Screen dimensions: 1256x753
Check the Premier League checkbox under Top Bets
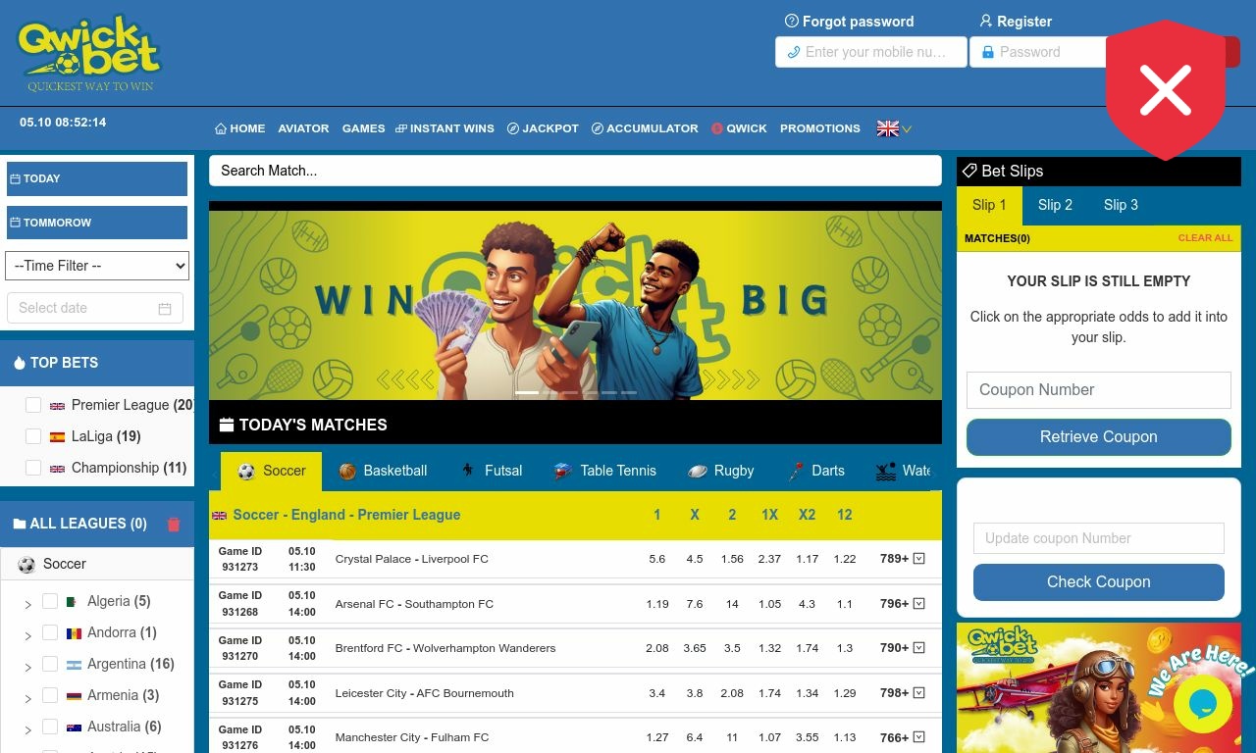click(x=33, y=404)
